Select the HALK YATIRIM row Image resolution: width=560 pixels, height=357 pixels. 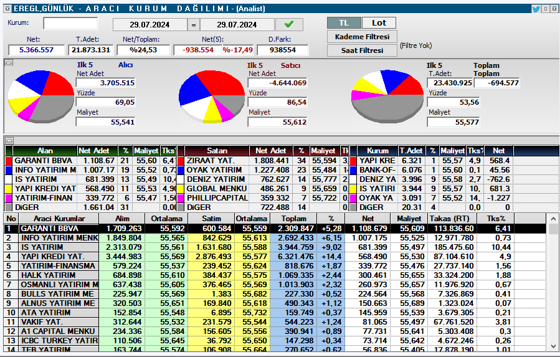pos(275,275)
